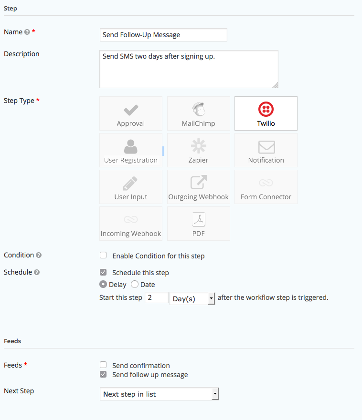Open the Next Step dropdown
The width and height of the screenshot is (362, 420).
160,394
